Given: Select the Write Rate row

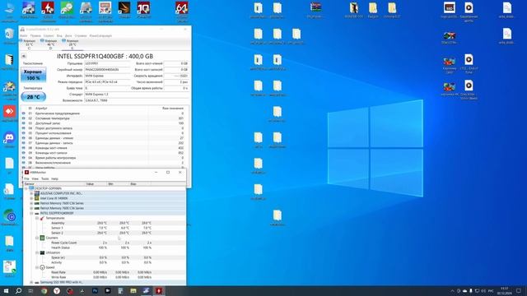Looking at the screenshot, I should pyautogui.click(x=105, y=277).
